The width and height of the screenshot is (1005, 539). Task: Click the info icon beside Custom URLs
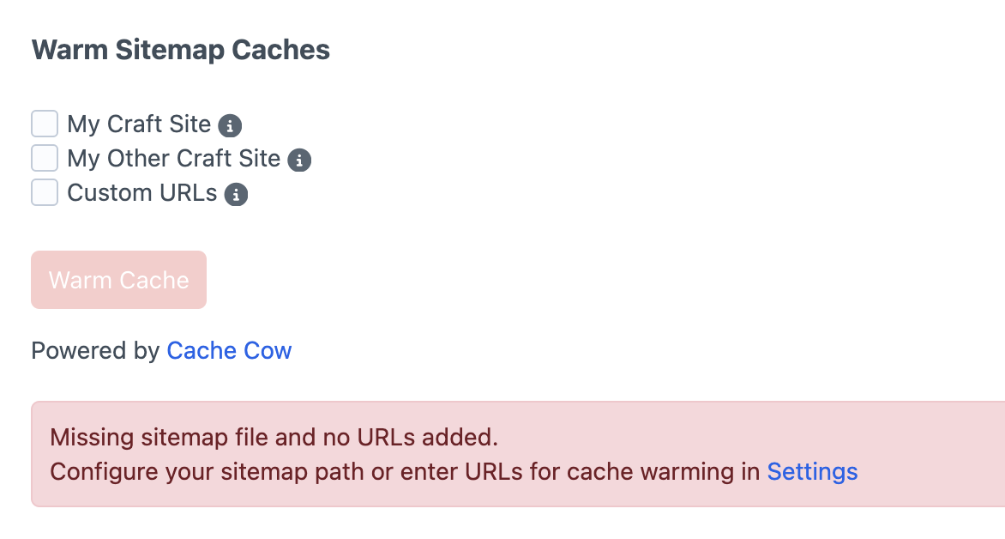pos(236,195)
